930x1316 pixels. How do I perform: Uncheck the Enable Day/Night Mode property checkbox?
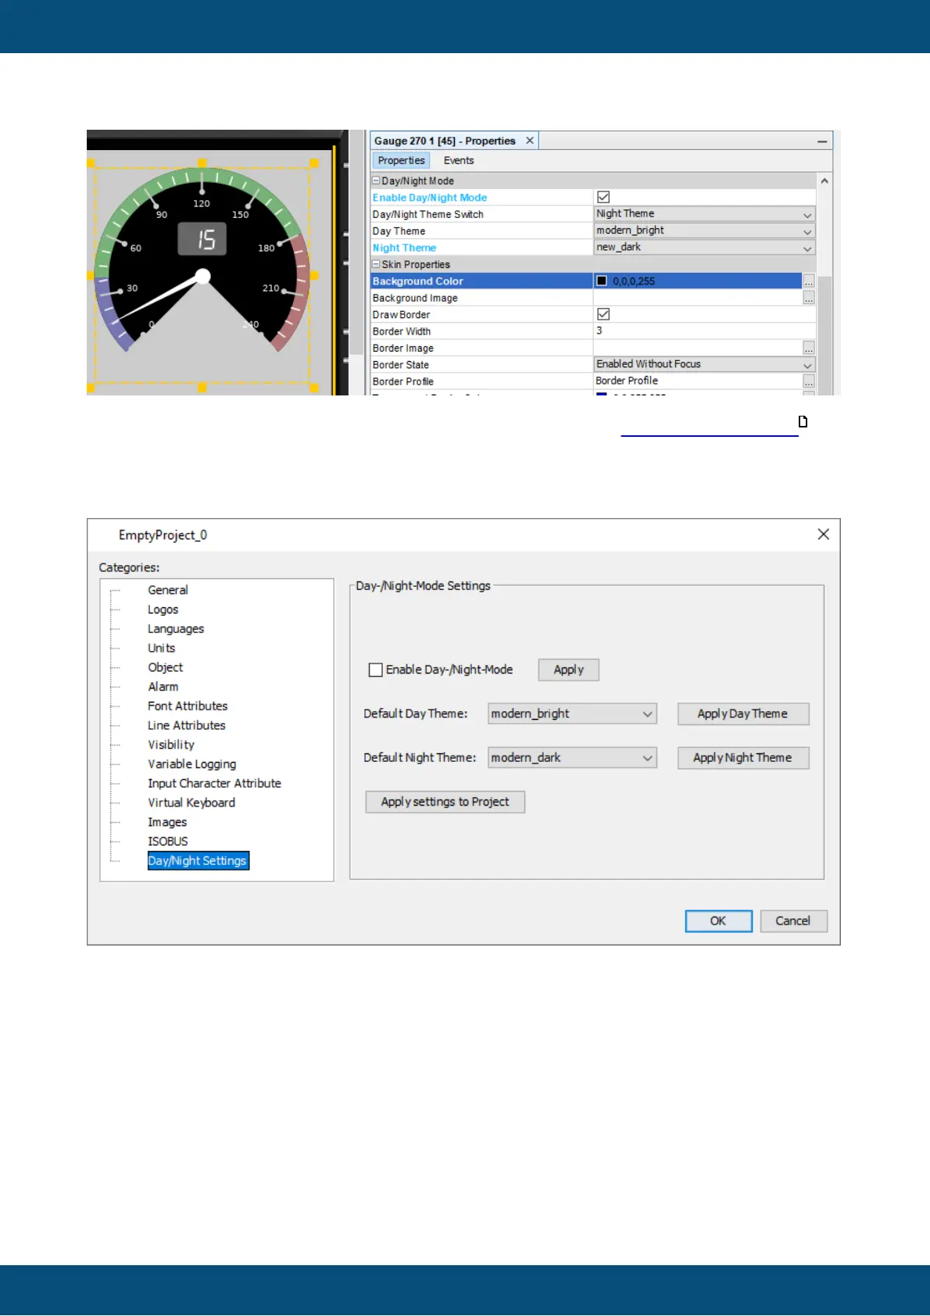coord(603,198)
